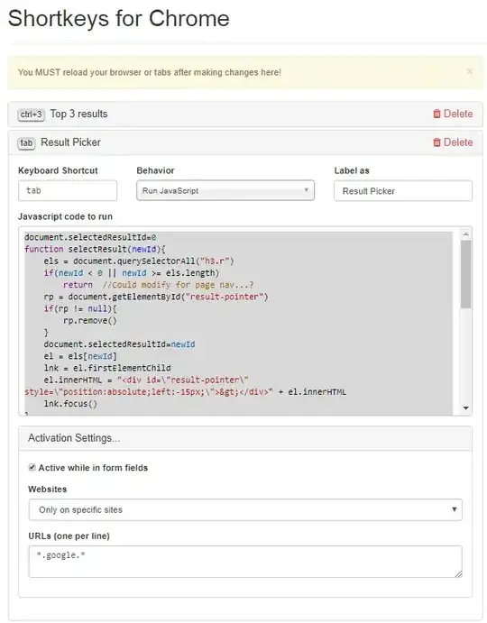This screenshot has height=623, width=487.
Task: Edit the Label as field Result Picker
Action: click(x=403, y=191)
